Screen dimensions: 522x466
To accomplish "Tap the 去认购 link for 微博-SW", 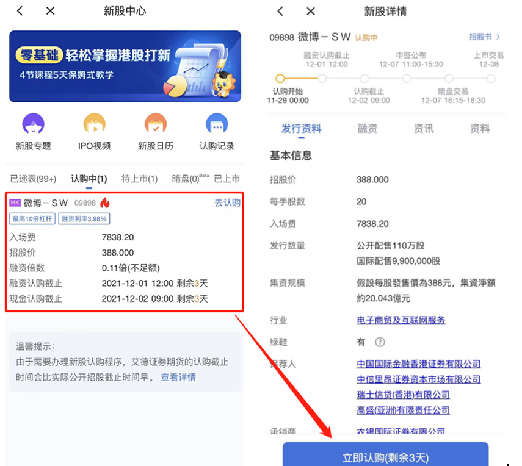I will [227, 203].
